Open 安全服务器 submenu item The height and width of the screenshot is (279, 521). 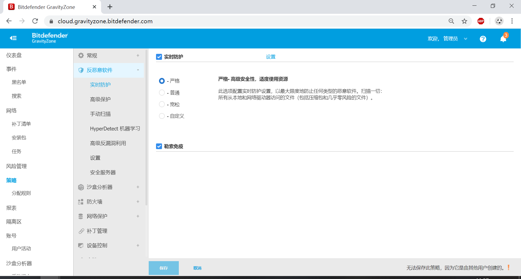pyautogui.click(x=103, y=172)
